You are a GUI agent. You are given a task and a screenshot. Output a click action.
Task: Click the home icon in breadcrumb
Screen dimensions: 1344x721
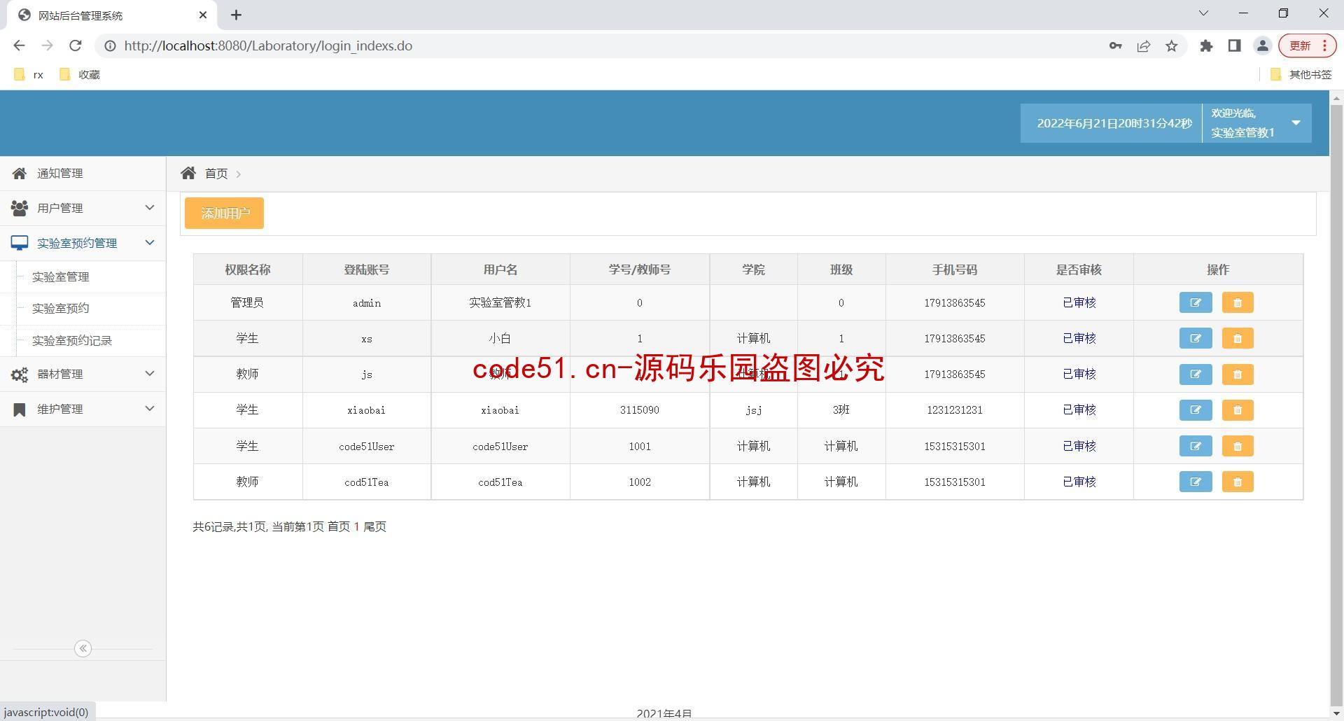(x=188, y=173)
